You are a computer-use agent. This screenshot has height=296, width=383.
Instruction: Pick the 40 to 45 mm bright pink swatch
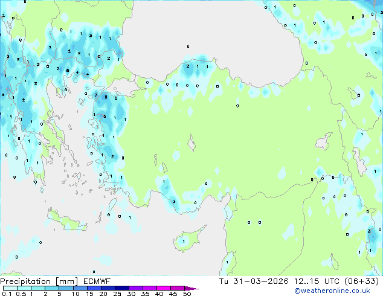(164, 288)
